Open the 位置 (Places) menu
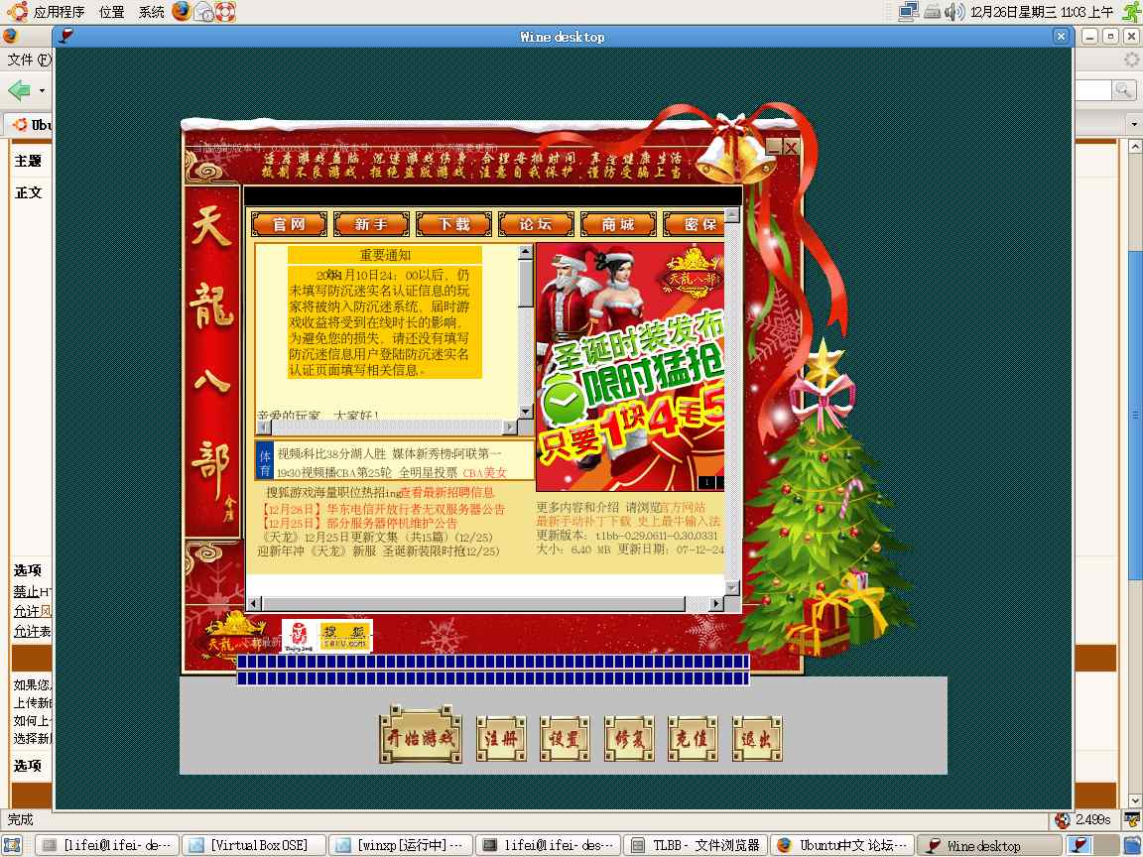The image size is (1143, 857). tap(111, 12)
